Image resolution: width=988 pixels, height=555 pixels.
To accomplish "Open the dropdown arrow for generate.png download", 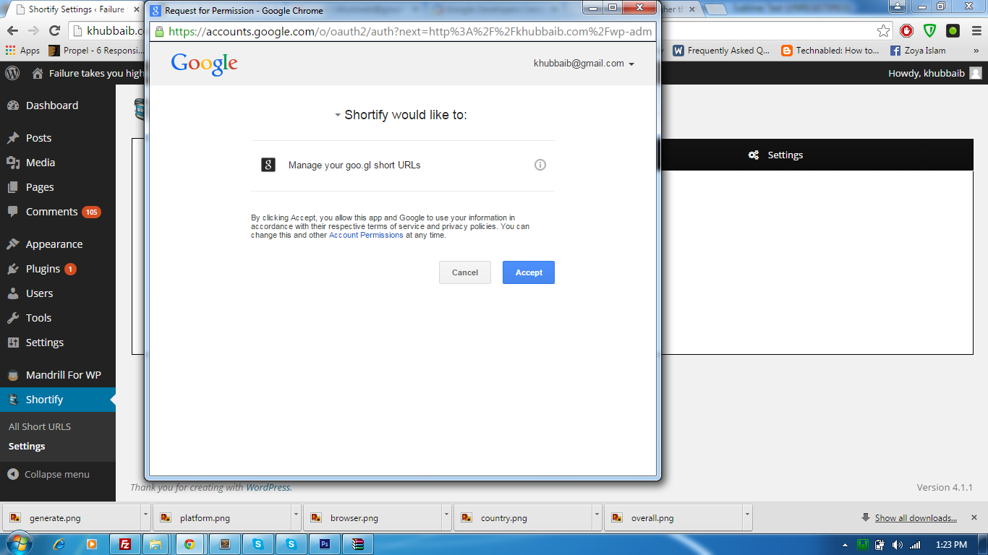I will tap(146, 517).
